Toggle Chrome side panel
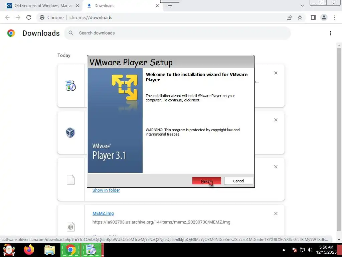Image resolution: width=342 pixels, height=257 pixels. coord(313,17)
